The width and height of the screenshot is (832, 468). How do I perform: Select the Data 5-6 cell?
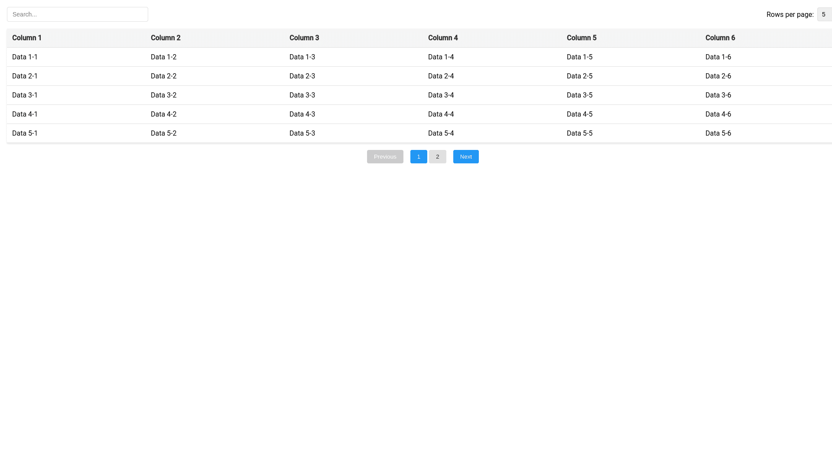click(x=718, y=133)
